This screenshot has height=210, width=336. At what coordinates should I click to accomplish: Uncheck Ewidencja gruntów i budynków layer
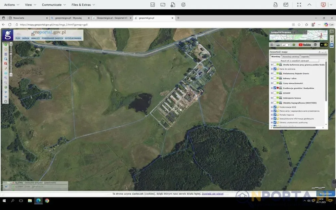tap(275, 88)
